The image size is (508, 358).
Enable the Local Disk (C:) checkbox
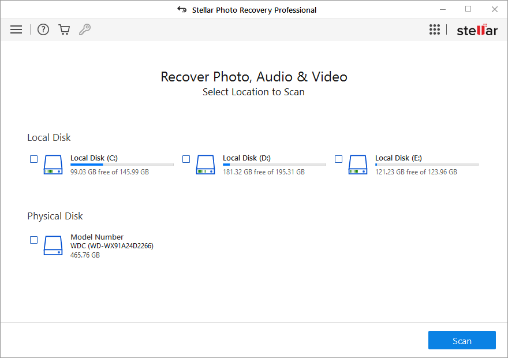[x=33, y=159]
